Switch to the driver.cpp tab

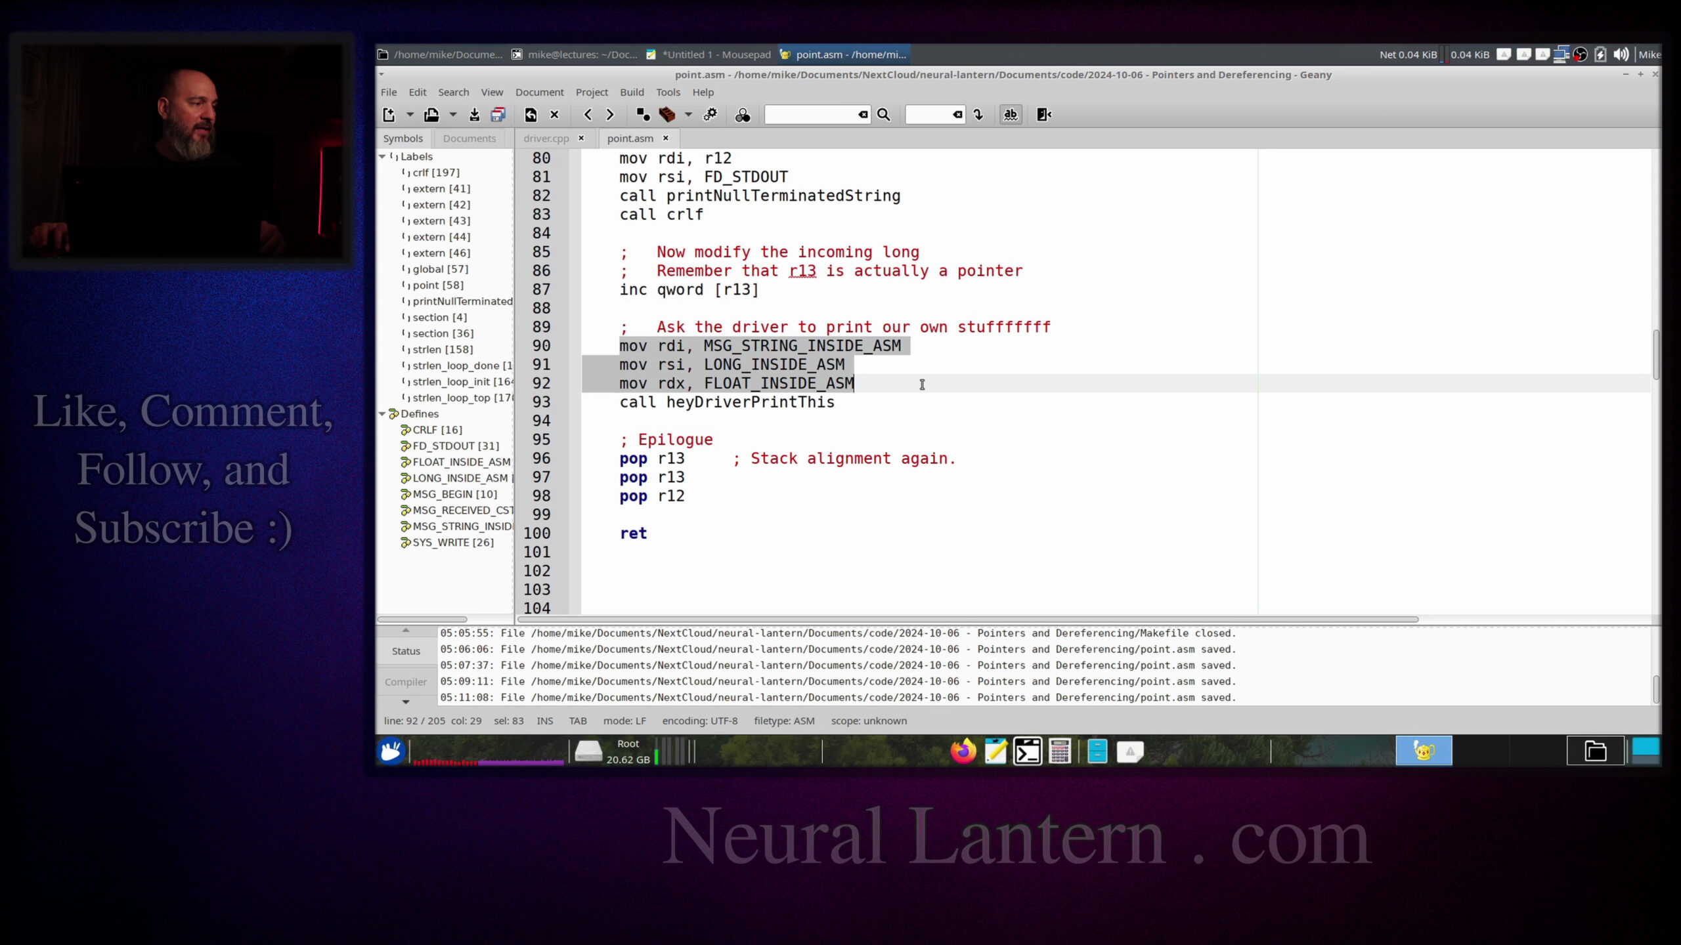546,138
